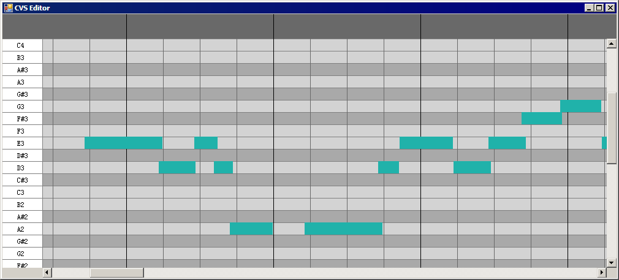Click the F#3 piano key label

22,118
